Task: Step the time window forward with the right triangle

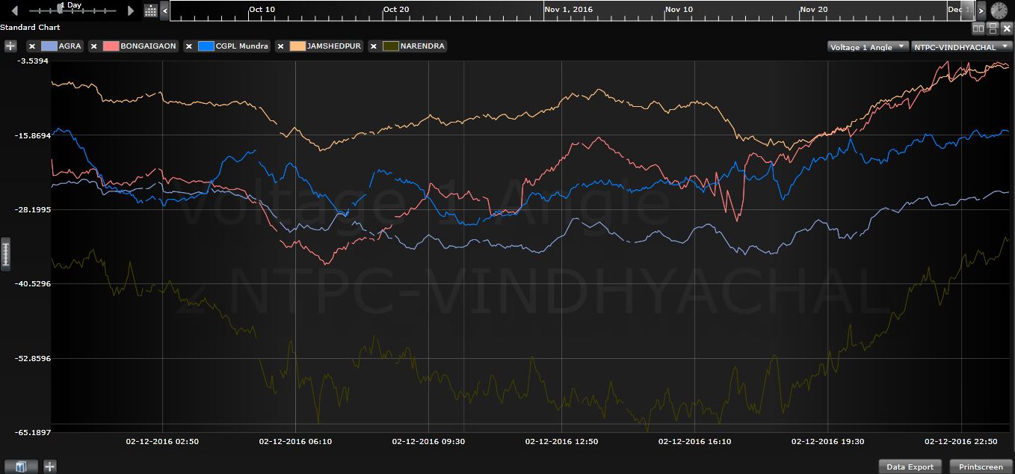Action: pyautogui.click(x=132, y=10)
